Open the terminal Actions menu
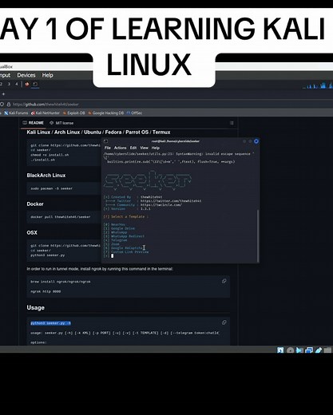This screenshot has height=415, width=333. click(x=120, y=148)
